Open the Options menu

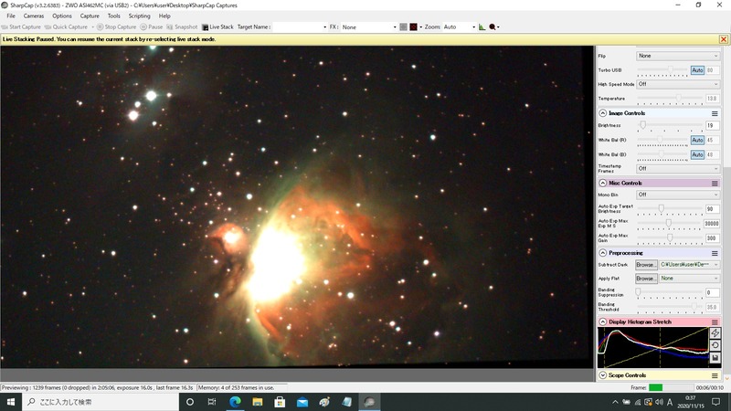(62, 16)
